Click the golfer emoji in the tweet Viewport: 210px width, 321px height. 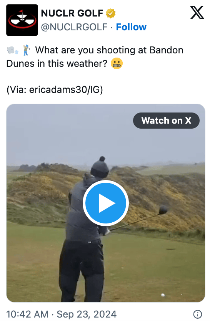(x=26, y=50)
